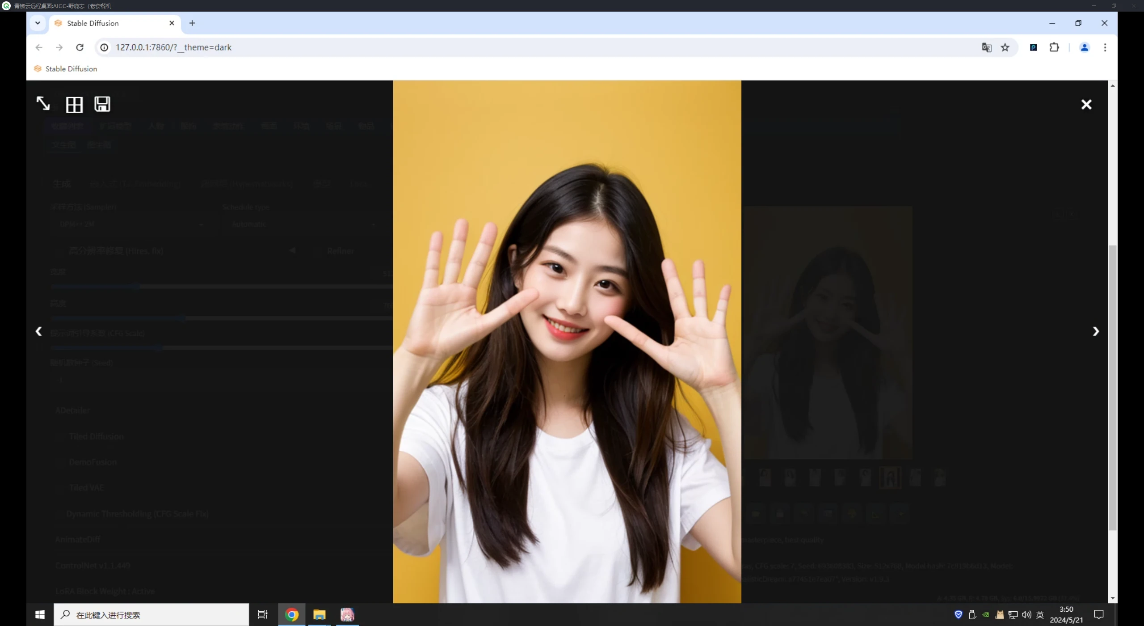
Task: Open the NVIDIA tray icon
Action: coord(985,615)
